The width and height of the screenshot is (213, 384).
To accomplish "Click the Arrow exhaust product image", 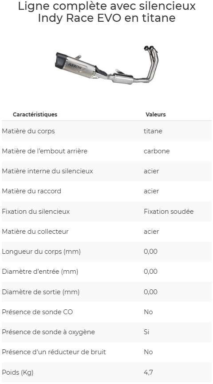I will click(x=106, y=65).
